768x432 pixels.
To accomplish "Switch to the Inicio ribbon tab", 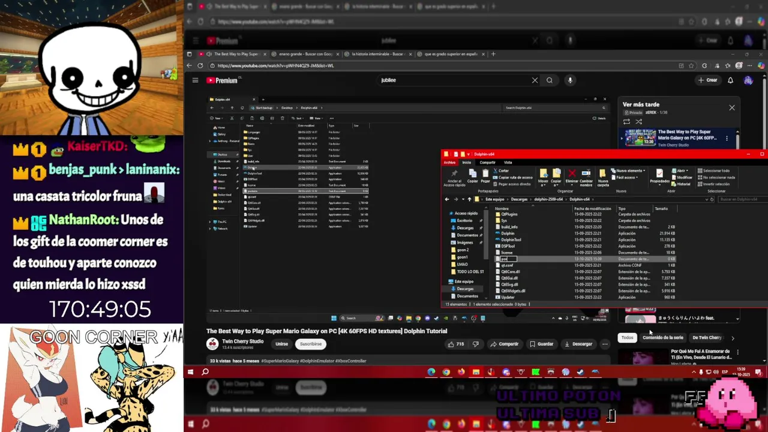I will [467, 163].
